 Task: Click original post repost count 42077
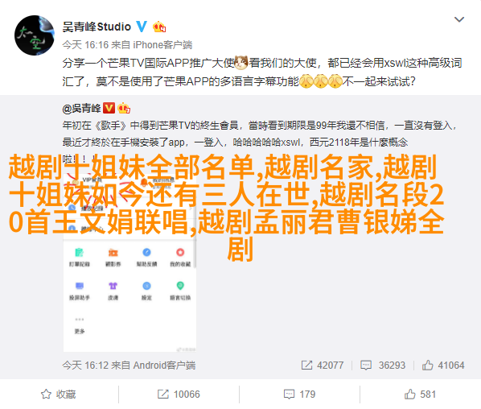(x=323, y=365)
